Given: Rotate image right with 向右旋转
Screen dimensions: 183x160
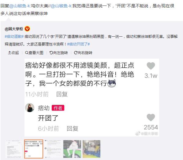Looking at the screenshot, I should tap(83, 53).
